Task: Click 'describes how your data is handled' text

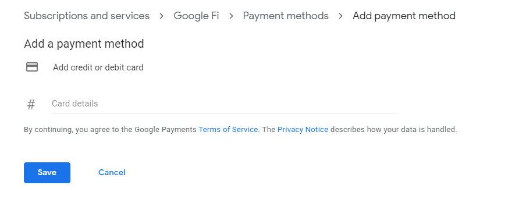Action: (x=393, y=130)
